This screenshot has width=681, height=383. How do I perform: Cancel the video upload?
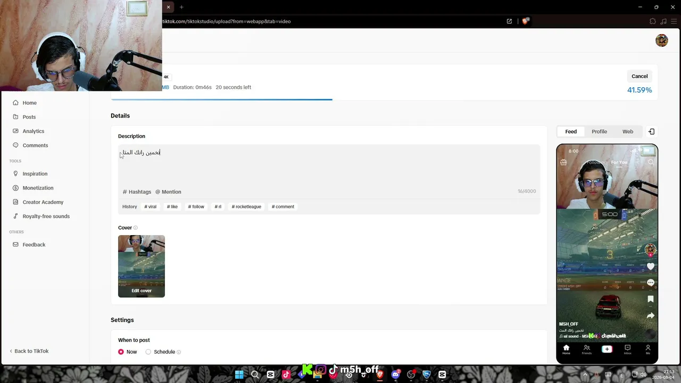tap(640, 76)
